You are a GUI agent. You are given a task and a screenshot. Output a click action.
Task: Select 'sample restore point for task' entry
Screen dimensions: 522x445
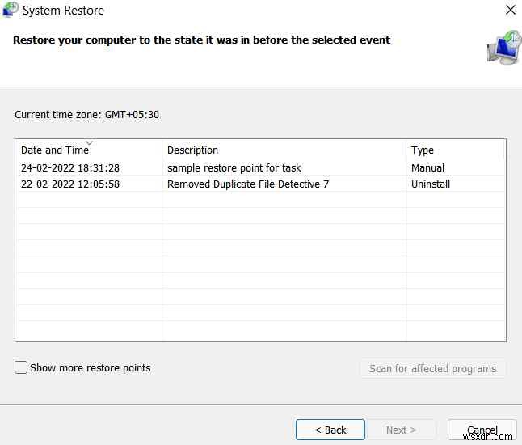click(x=234, y=168)
